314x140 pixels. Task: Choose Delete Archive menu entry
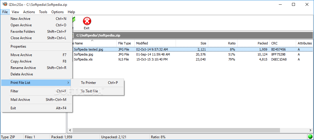(36, 74)
